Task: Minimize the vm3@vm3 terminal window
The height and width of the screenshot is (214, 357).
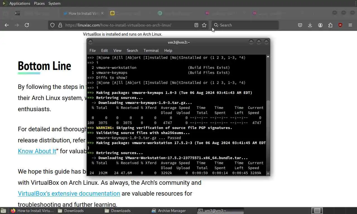Action: [251, 42]
